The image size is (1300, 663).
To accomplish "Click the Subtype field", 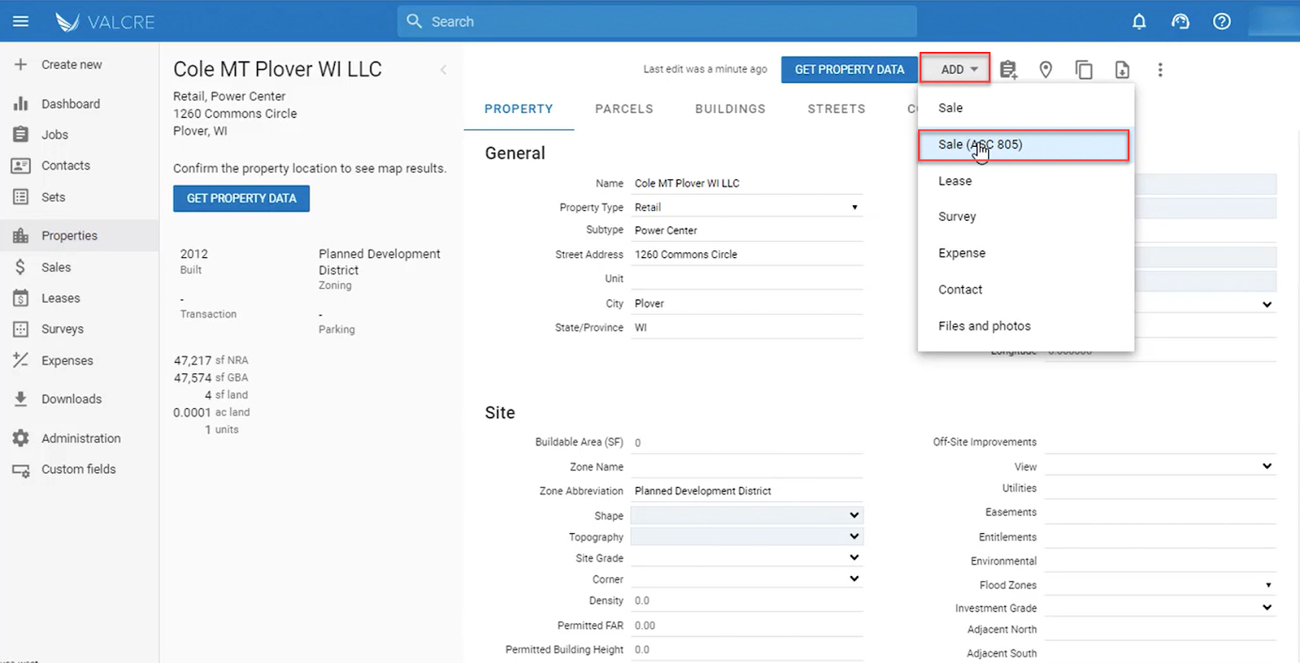I will coord(747,230).
